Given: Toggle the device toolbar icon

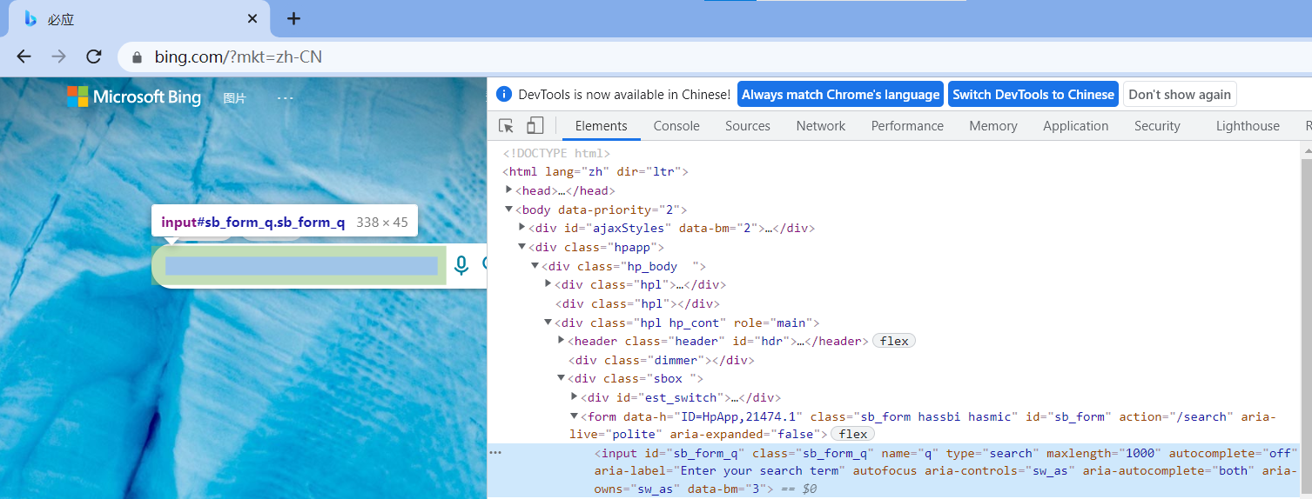Looking at the screenshot, I should (535, 126).
